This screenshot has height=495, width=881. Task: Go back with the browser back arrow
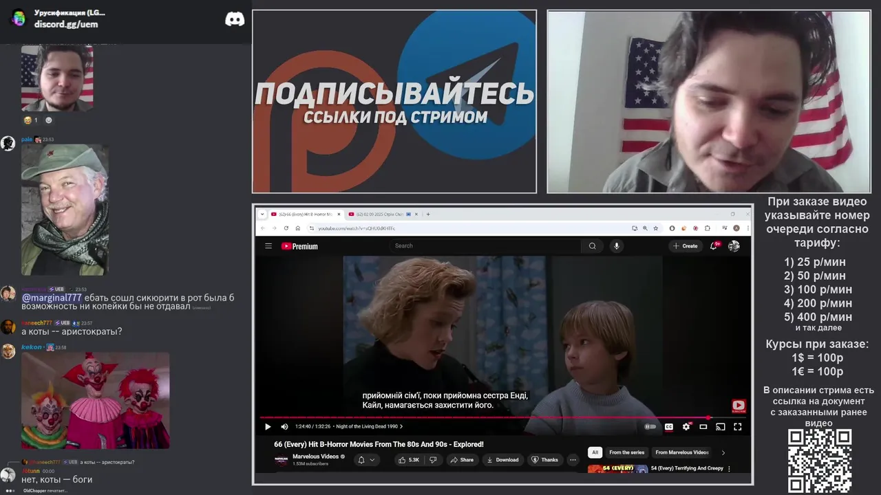tap(263, 228)
